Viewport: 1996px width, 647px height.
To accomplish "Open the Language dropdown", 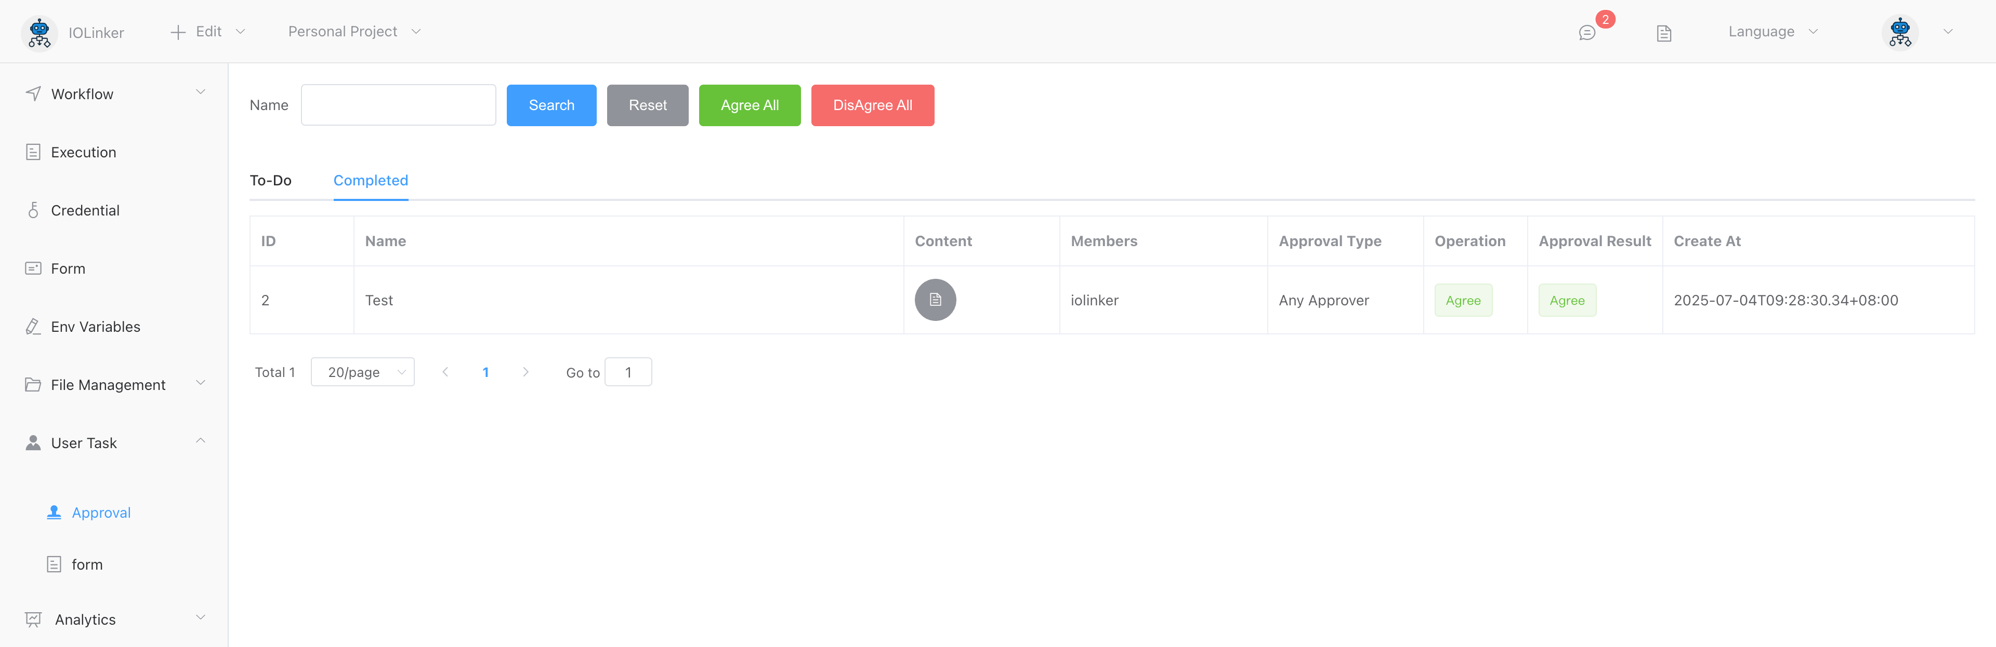I will (1772, 32).
